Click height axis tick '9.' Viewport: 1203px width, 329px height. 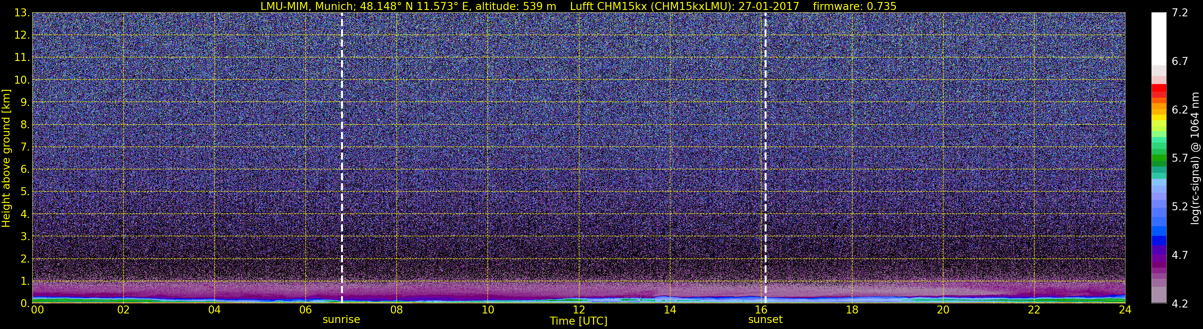tap(25, 102)
